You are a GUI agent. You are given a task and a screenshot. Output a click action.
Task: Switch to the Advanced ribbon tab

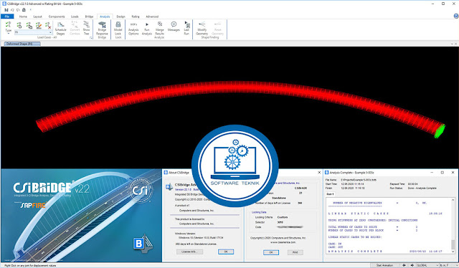pyautogui.click(x=152, y=16)
